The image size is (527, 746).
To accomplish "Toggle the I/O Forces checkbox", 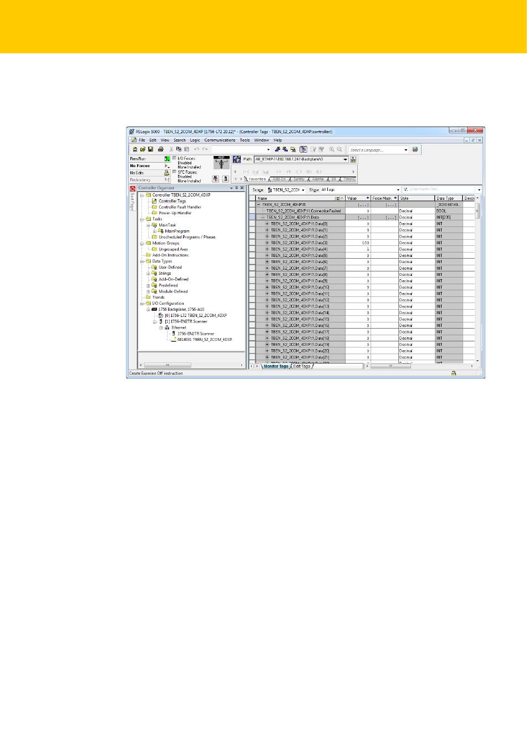I will tap(175, 158).
